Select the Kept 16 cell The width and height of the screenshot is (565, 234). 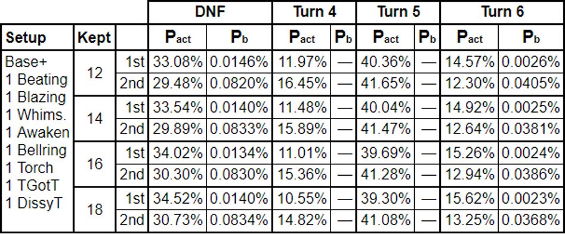[94, 164]
